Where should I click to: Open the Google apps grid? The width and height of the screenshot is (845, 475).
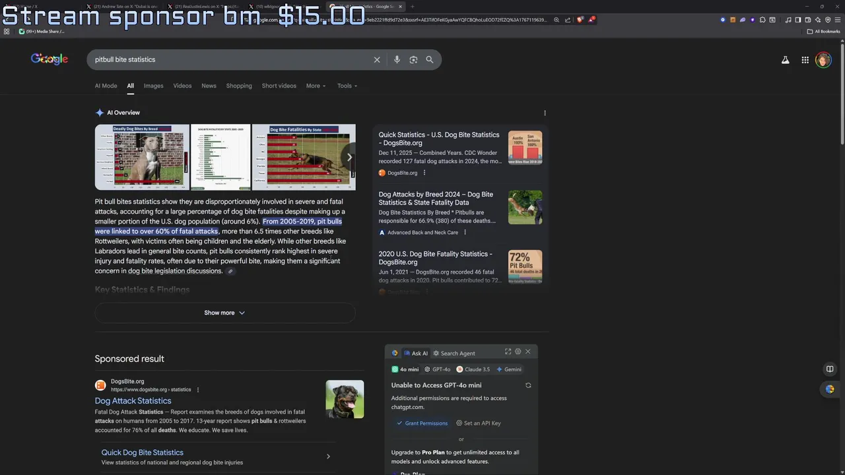point(805,60)
